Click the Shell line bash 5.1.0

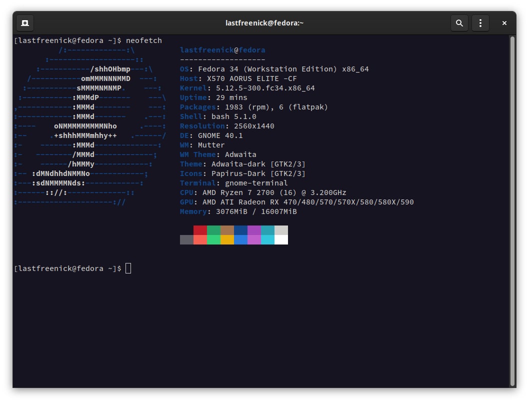[218, 116]
